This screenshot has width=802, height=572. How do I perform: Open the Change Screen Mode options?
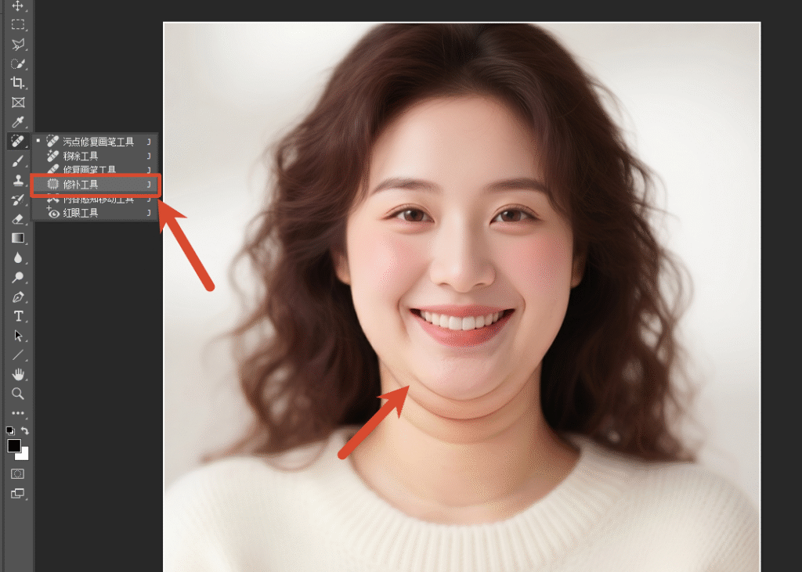(x=17, y=494)
